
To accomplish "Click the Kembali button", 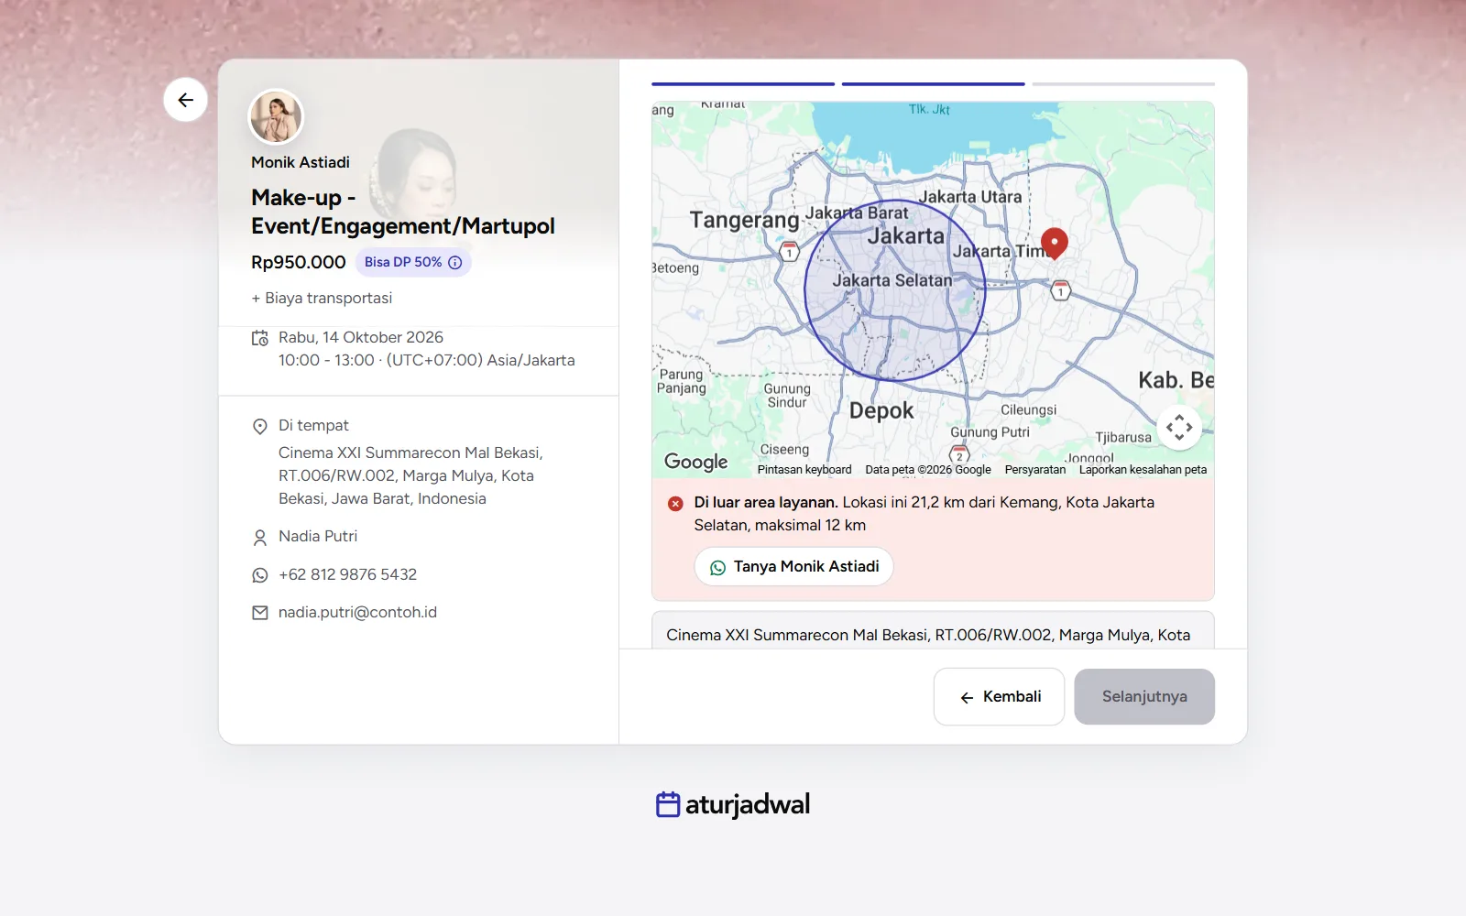I will point(999,696).
